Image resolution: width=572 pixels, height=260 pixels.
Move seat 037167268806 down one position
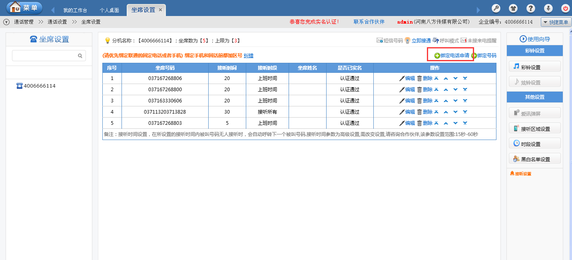click(455, 78)
